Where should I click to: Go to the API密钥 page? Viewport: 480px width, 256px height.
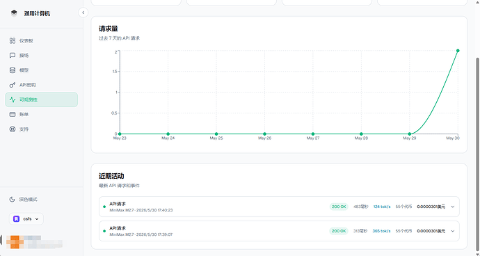click(x=41, y=85)
